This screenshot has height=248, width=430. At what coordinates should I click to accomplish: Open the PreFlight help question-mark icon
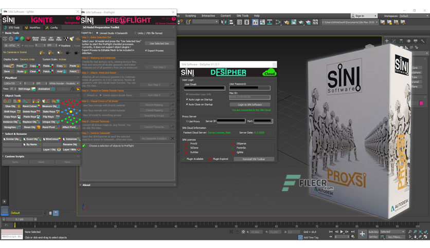[x=173, y=18]
